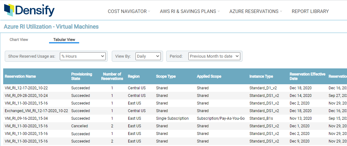Image resolution: width=347 pixels, height=146 pixels.
Task: Sort by Reservation Name column header
Action: point(20,76)
